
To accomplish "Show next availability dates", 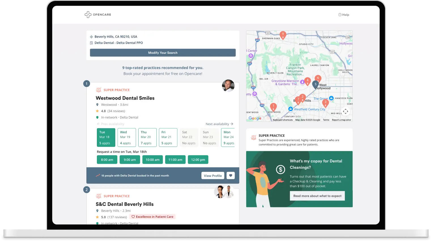I will tap(220, 124).
